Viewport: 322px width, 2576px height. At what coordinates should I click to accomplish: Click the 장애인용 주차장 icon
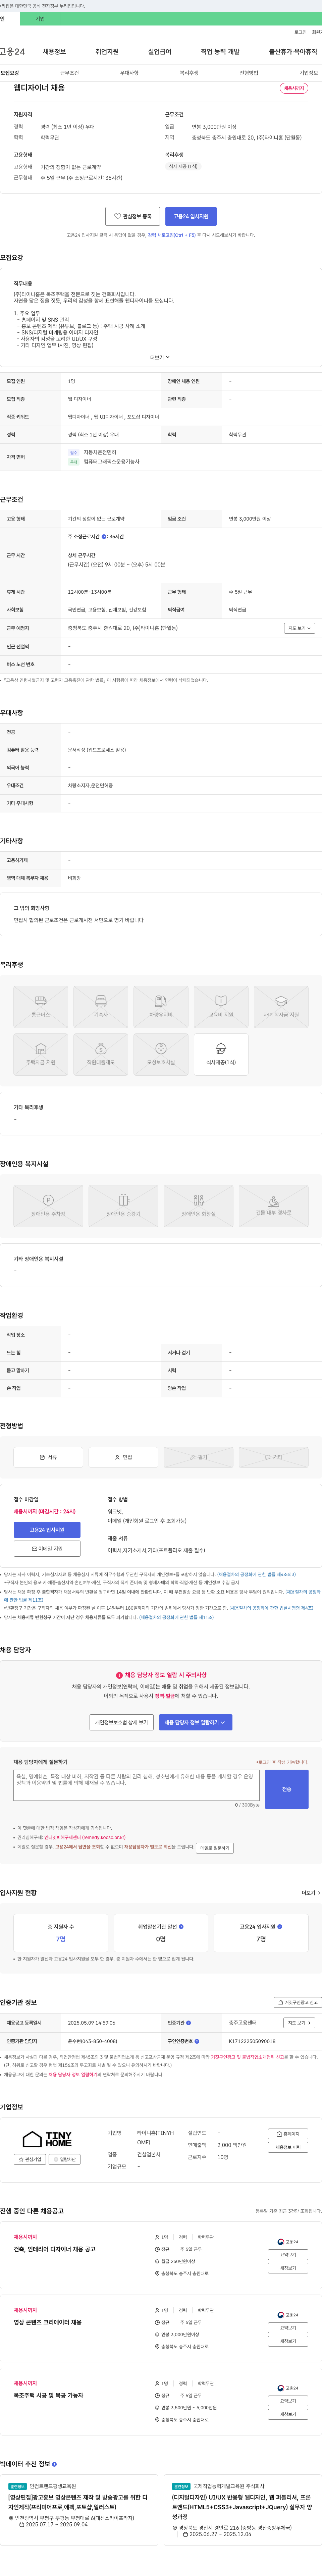click(48, 1206)
